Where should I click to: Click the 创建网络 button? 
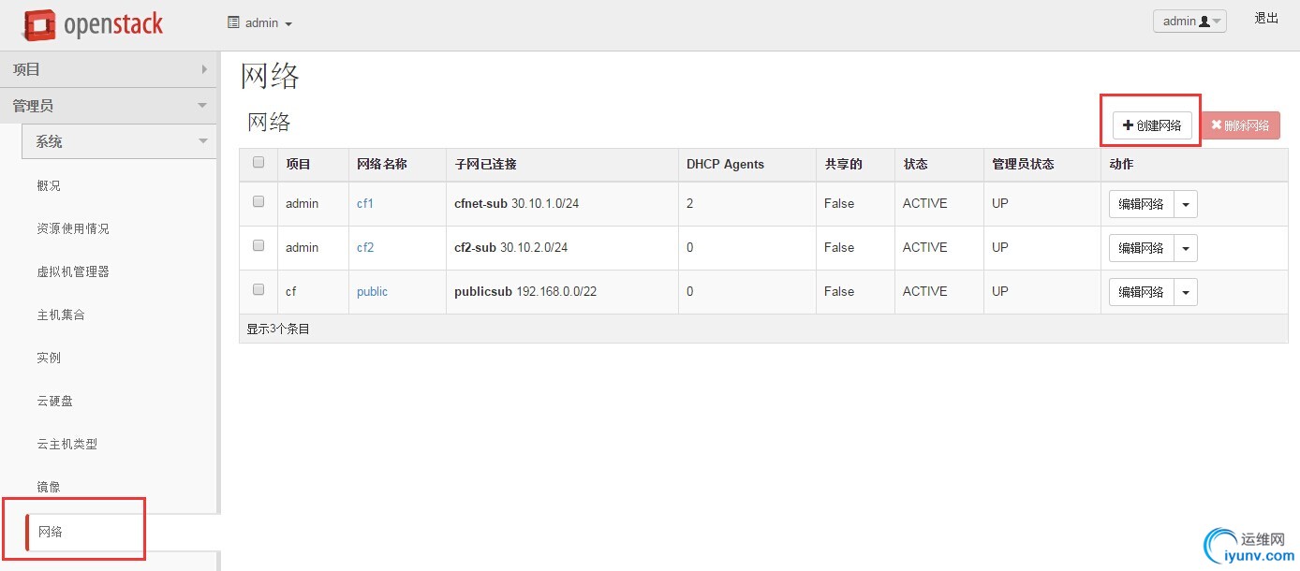point(1152,125)
